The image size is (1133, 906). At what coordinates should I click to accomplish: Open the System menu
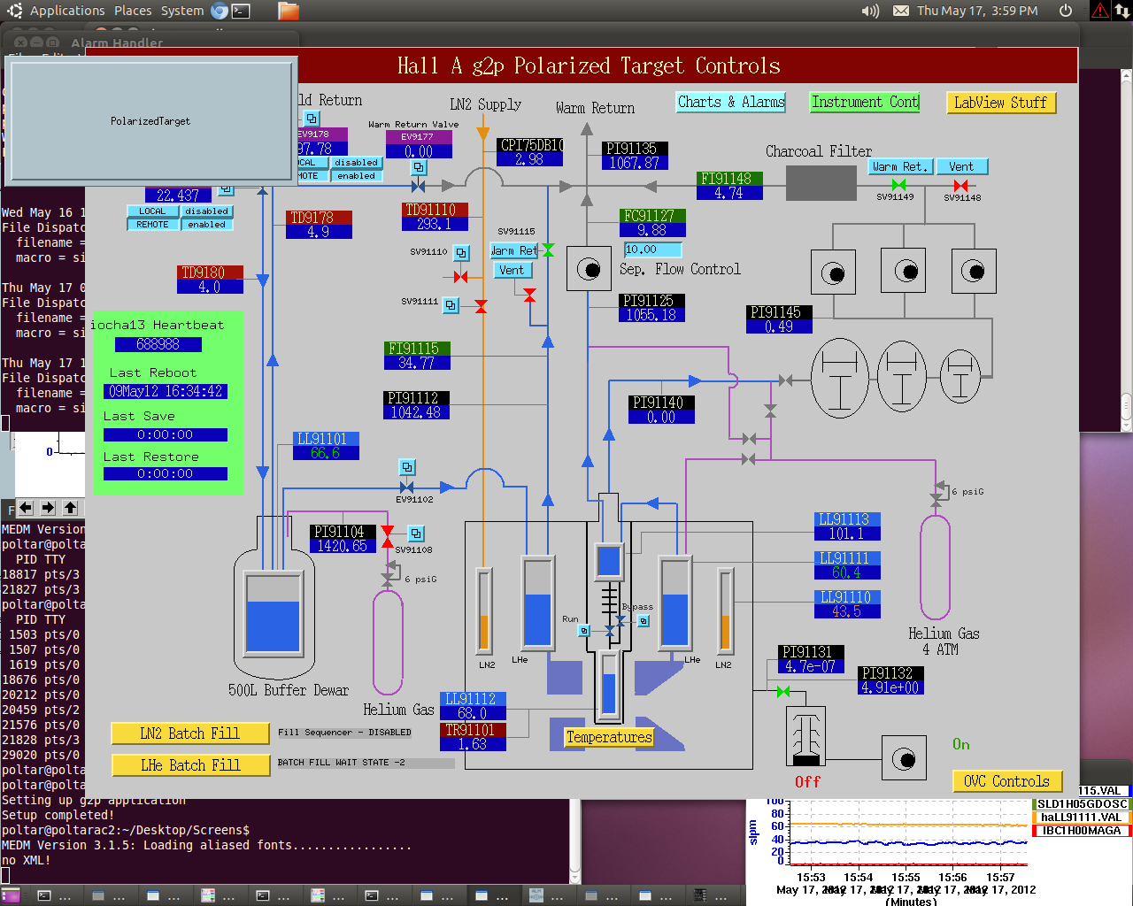[x=182, y=11]
